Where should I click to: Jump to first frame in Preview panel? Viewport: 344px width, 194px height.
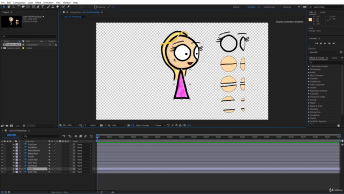(x=317, y=44)
